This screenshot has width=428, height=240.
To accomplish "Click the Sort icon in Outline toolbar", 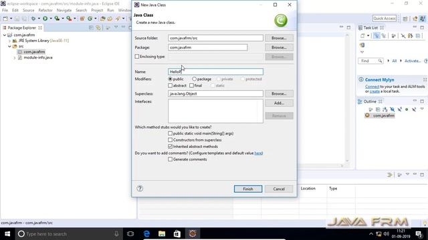I will 385,109.
